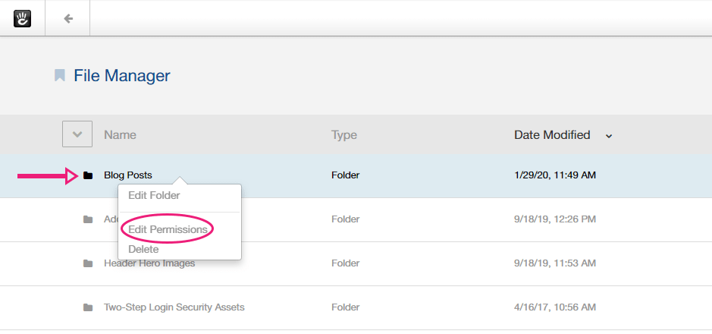Click the Blog Posts folder icon
The height and width of the screenshot is (334, 712).
[88, 175]
